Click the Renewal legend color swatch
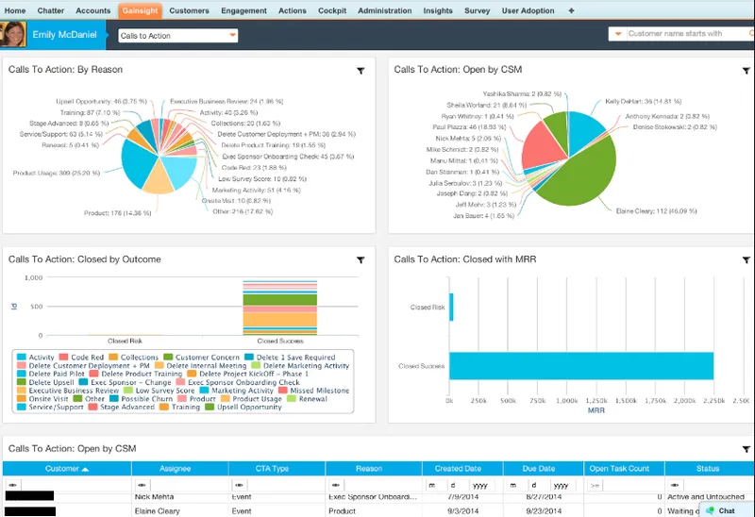Image resolution: width=755 pixels, height=517 pixels. click(x=291, y=398)
